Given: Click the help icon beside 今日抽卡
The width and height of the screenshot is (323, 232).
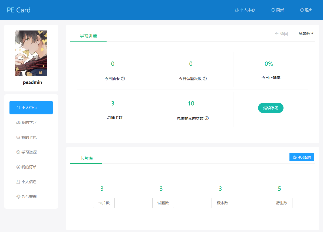Looking at the screenshot, I should [123, 79].
